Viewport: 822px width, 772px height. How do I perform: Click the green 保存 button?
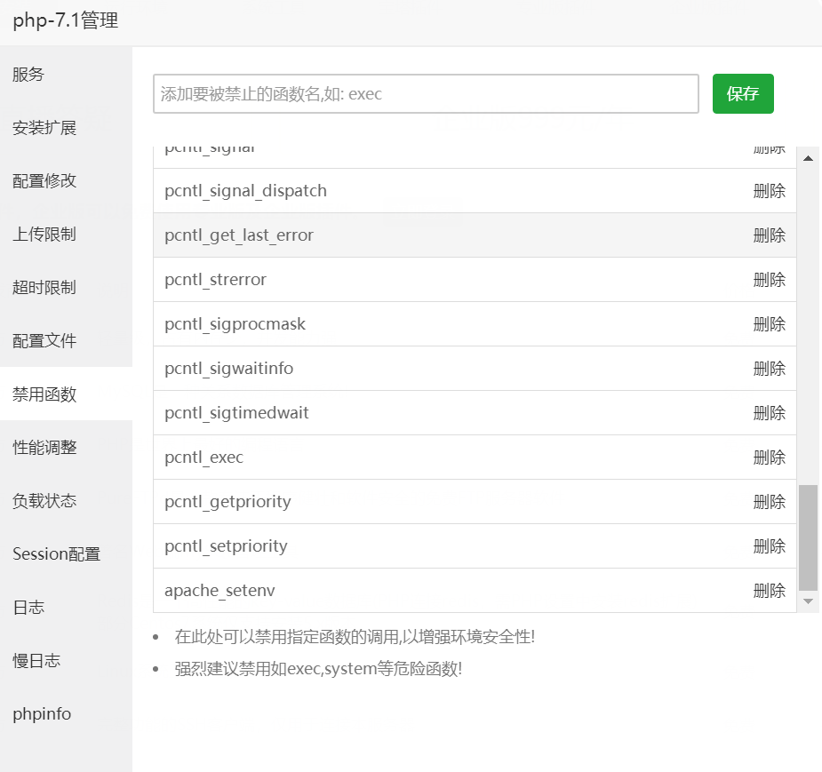743,93
